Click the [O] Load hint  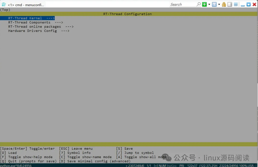(x=8, y=153)
